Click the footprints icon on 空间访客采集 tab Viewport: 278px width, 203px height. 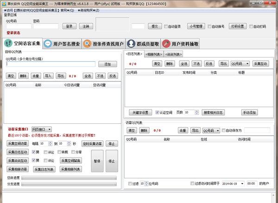pos(8,43)
